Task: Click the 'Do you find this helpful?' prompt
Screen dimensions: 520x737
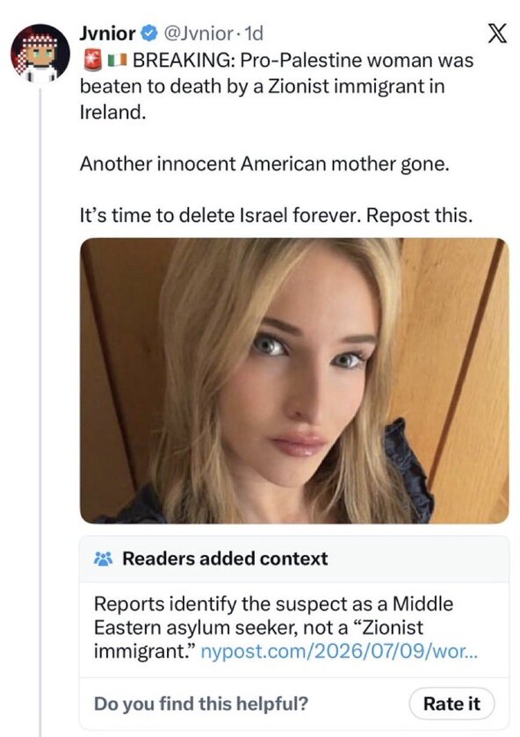Action: coord(201,704)
